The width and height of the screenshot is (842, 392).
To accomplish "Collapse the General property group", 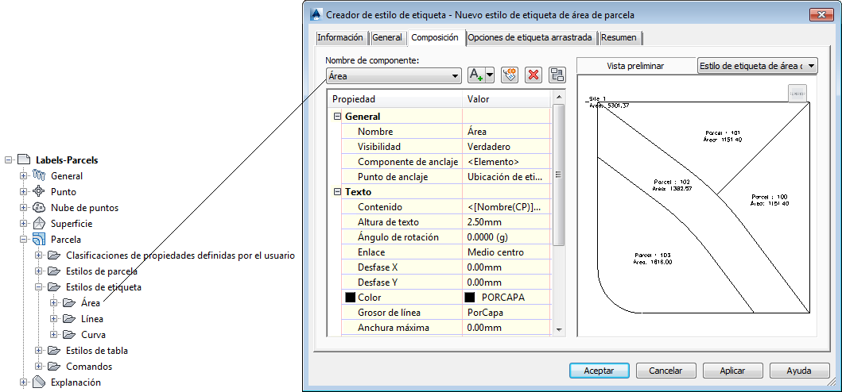I will tap(336, 117).
